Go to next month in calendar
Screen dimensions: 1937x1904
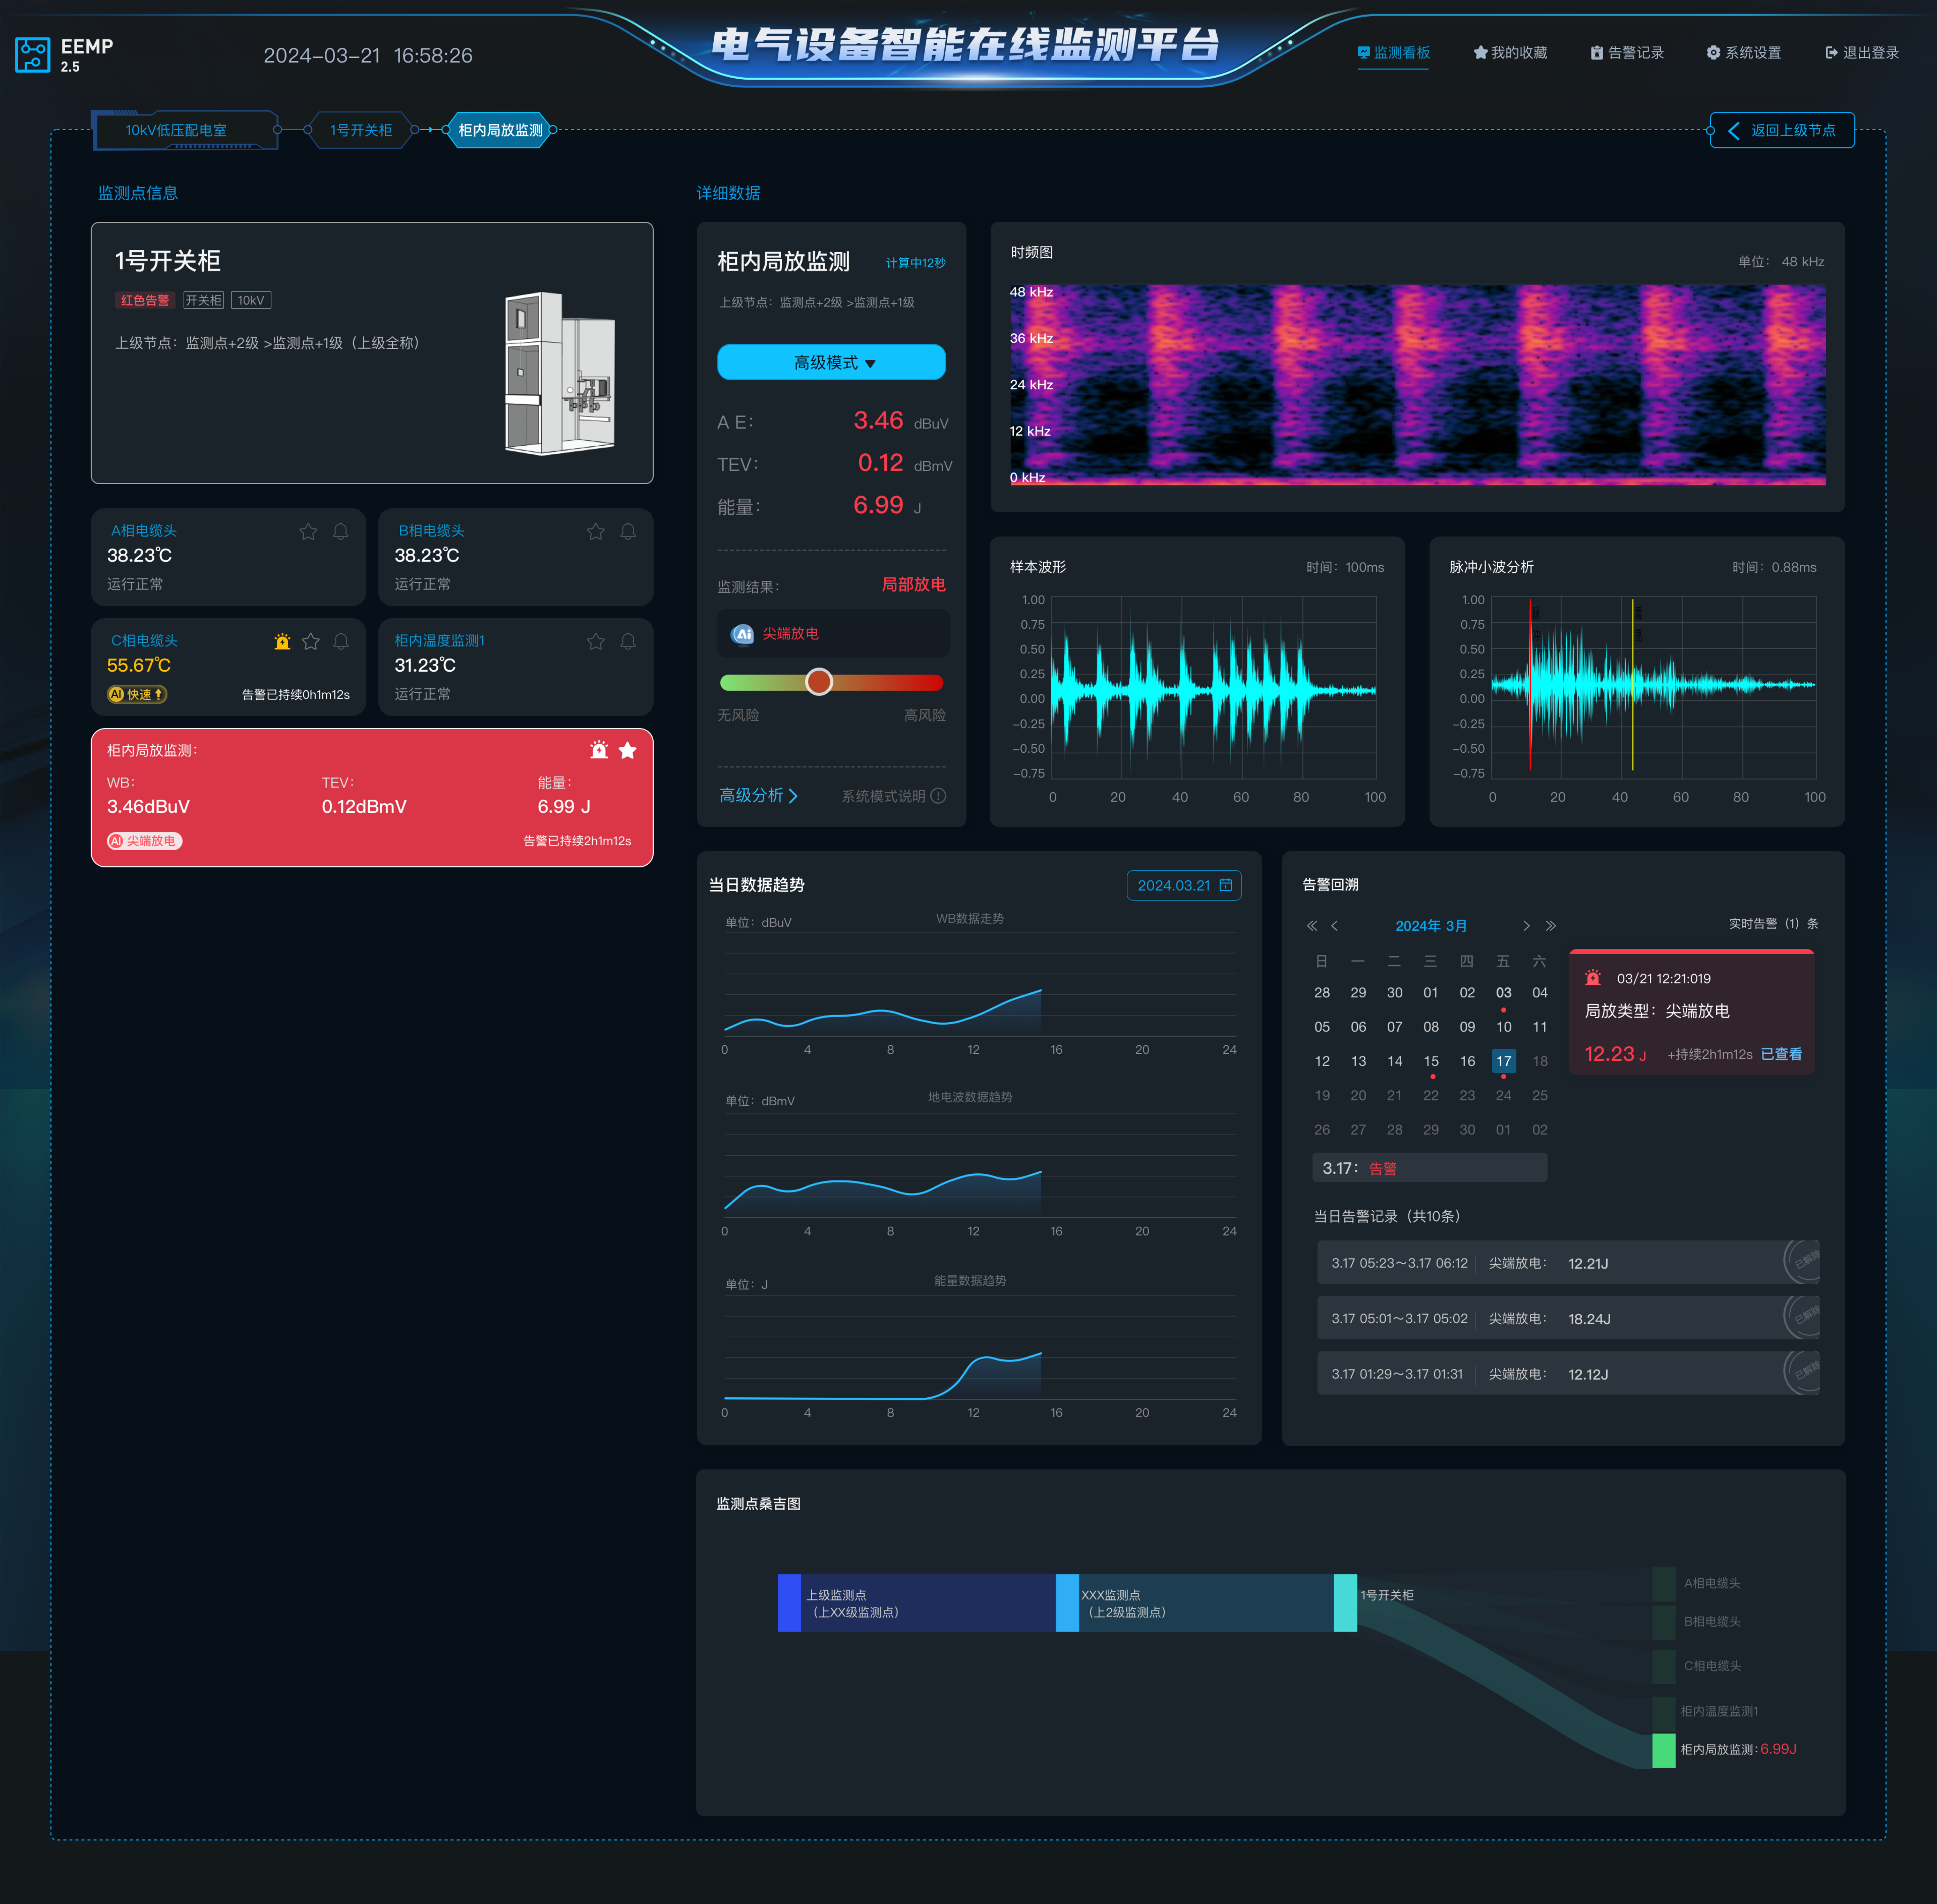[1526, 926]
